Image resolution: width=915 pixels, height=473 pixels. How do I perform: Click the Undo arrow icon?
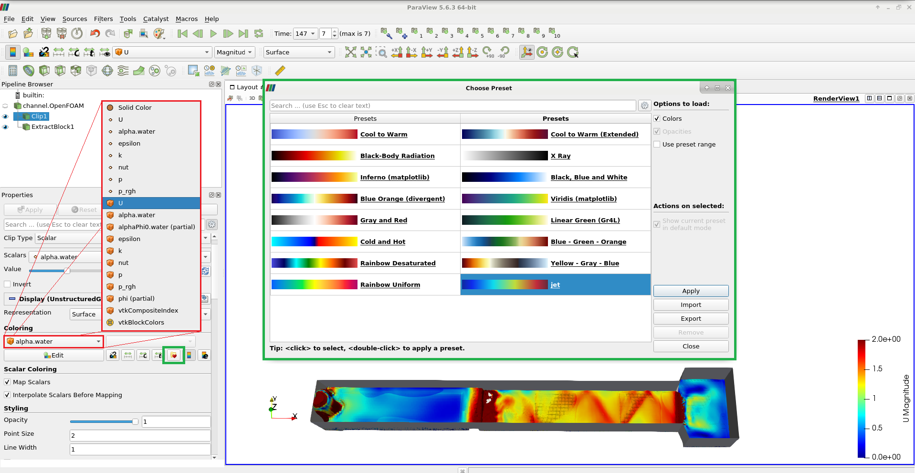click(95, 33)
